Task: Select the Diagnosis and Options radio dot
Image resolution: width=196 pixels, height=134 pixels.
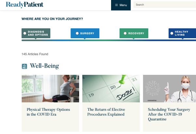Action: (x=25, y=33)
